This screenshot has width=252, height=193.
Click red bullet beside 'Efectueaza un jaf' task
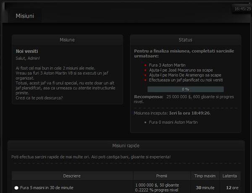[145, 80]
